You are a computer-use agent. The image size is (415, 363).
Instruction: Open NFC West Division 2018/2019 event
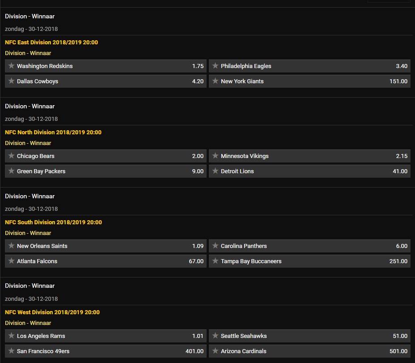[52, 312]
